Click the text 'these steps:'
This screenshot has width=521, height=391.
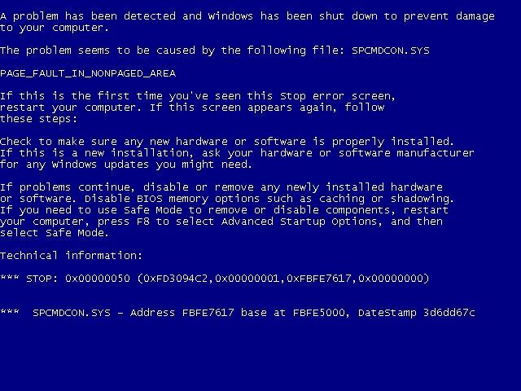coord(38,119)
